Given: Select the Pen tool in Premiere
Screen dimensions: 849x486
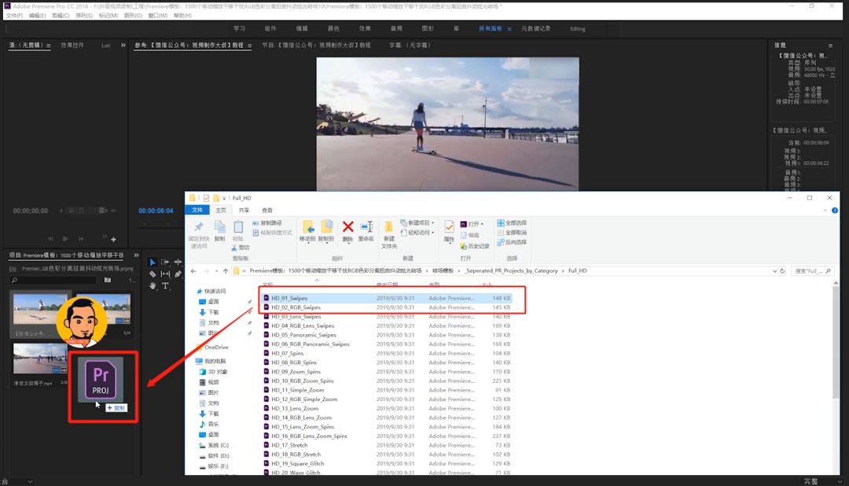Looking at the screenshot, I should click(178, 274).
